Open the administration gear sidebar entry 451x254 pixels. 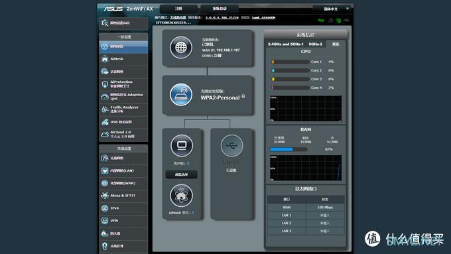pyautogui.click(x=123, y=246)
